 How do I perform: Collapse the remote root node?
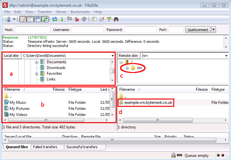(121, 62)
